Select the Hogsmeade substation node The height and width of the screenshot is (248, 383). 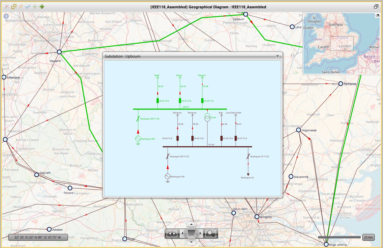click(x=298, y=130)
